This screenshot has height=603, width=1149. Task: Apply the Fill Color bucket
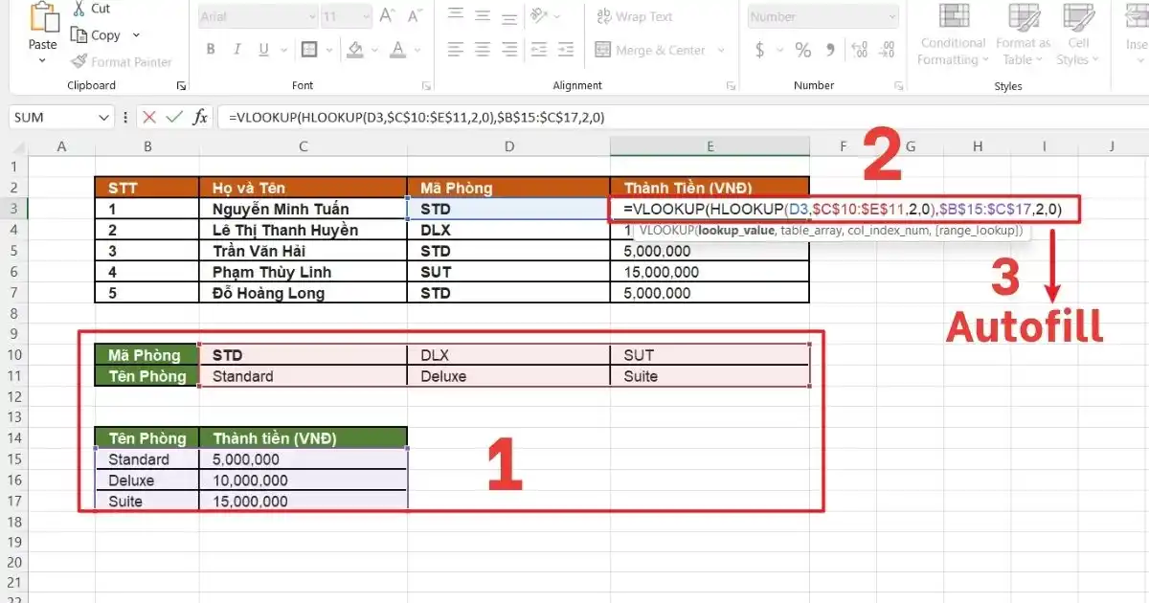(x=355, y=51)
